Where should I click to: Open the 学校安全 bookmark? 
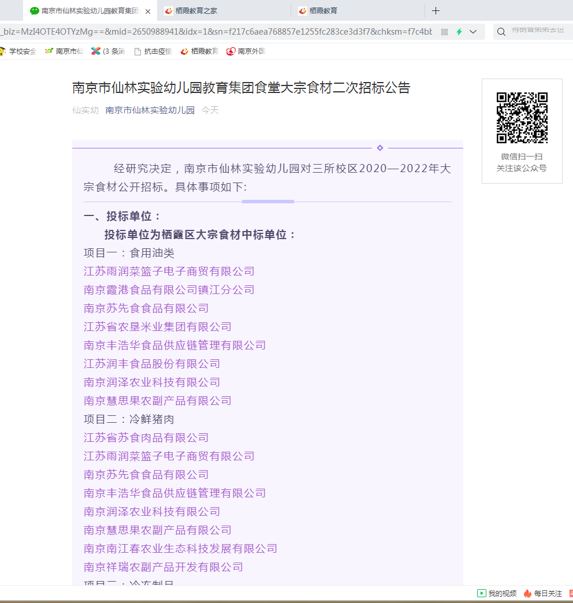[18, 51]
